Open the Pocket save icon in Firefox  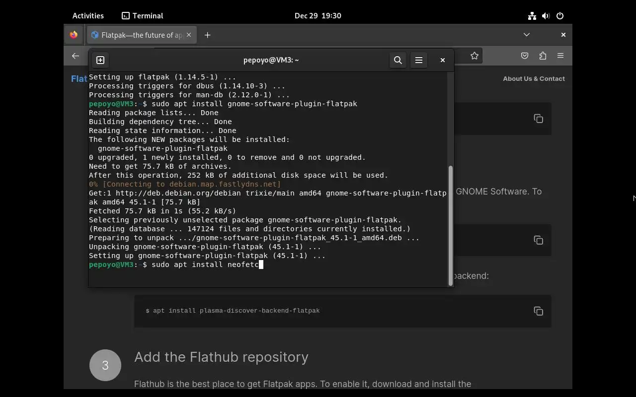(x=525, y=56)
